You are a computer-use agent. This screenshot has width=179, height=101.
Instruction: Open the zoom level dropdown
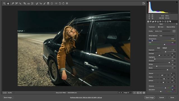[14, 93]
